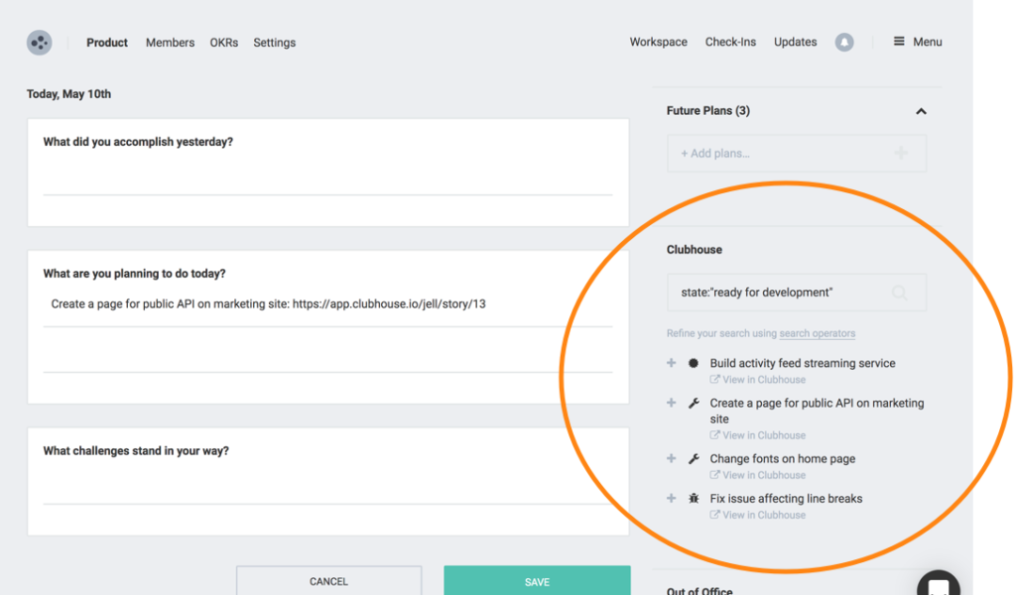Click wrench icon beside Create a page story
This screenshot has height=595, width=1016.
(694, 403)
